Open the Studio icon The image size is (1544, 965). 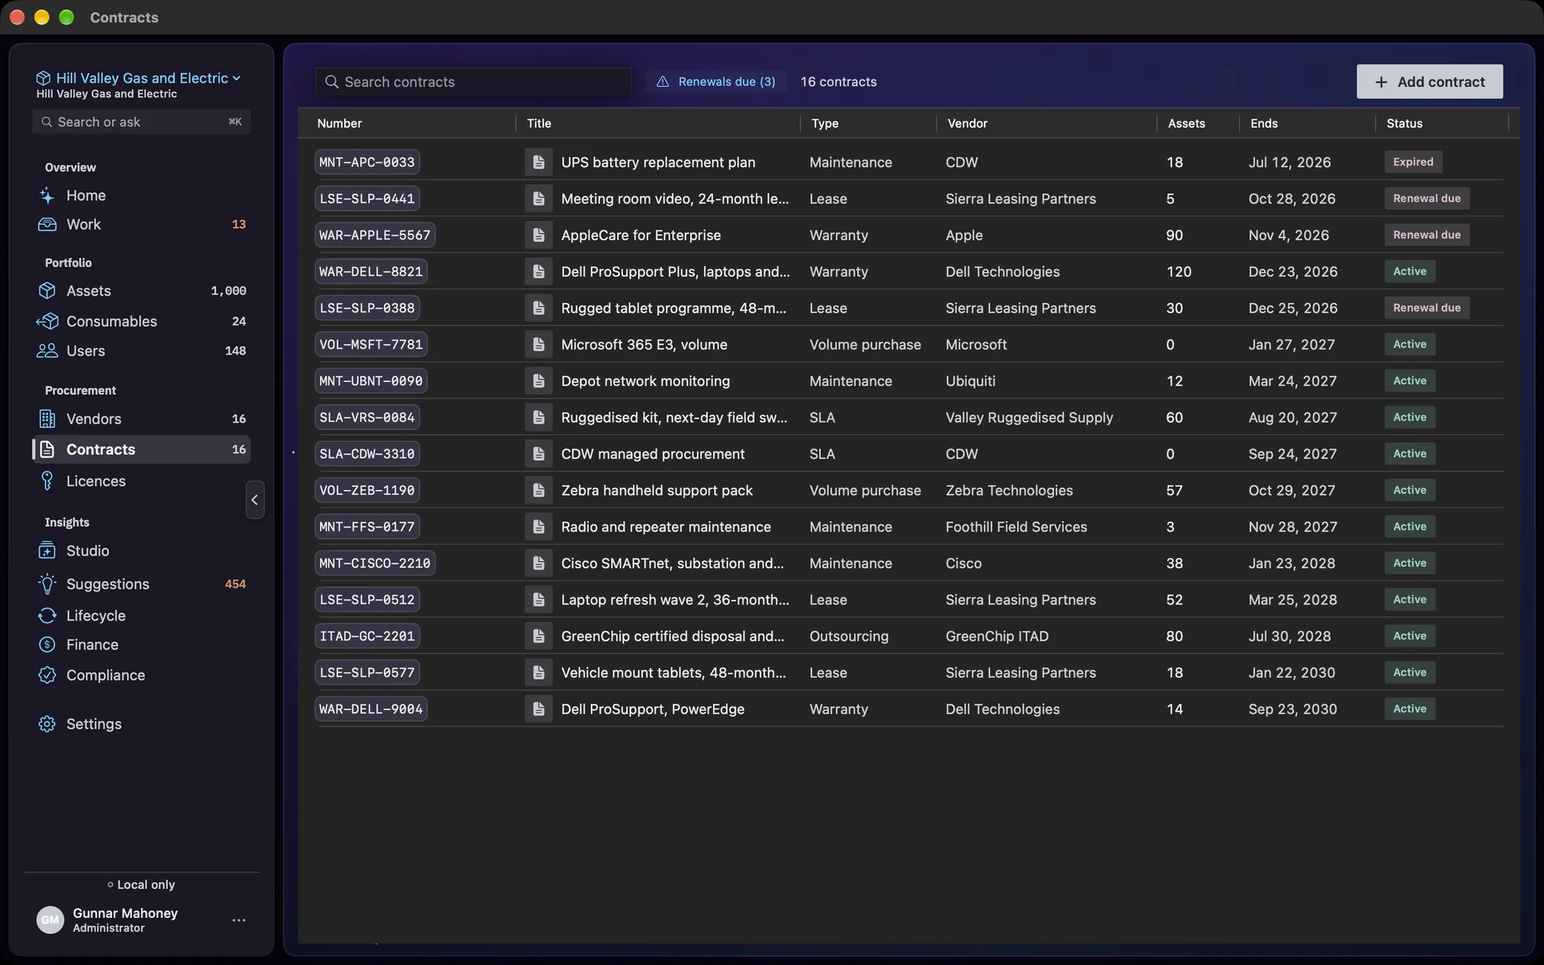tap(47, 551)
